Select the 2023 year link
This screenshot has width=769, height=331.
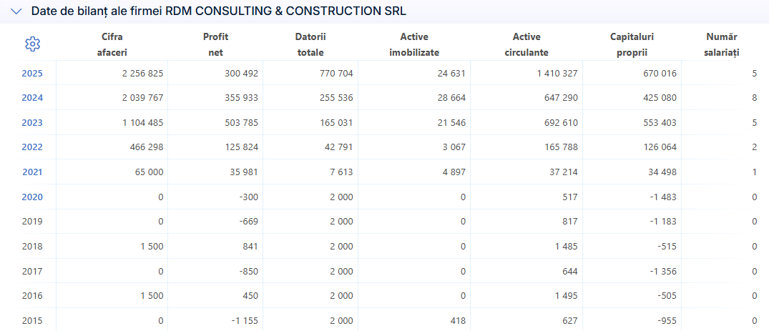coord(32,122)
